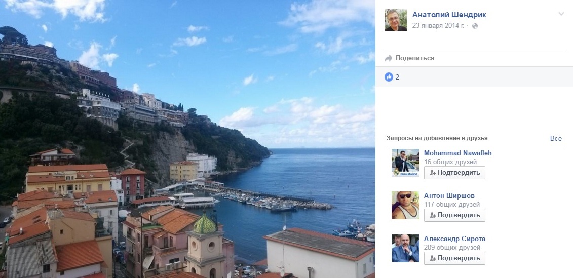Confirm Антон Ширшов's friend request

(454, 215)
